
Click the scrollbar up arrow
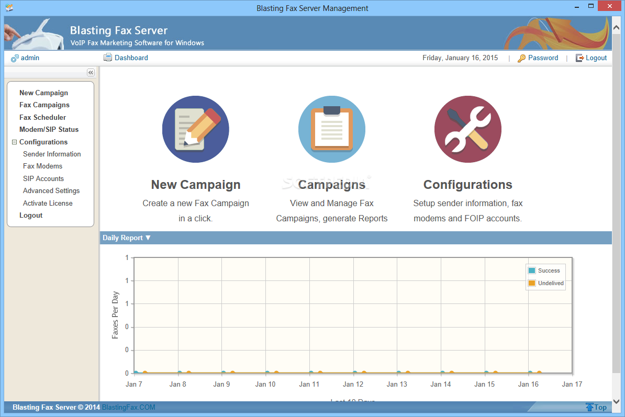(x=616, y=28)
